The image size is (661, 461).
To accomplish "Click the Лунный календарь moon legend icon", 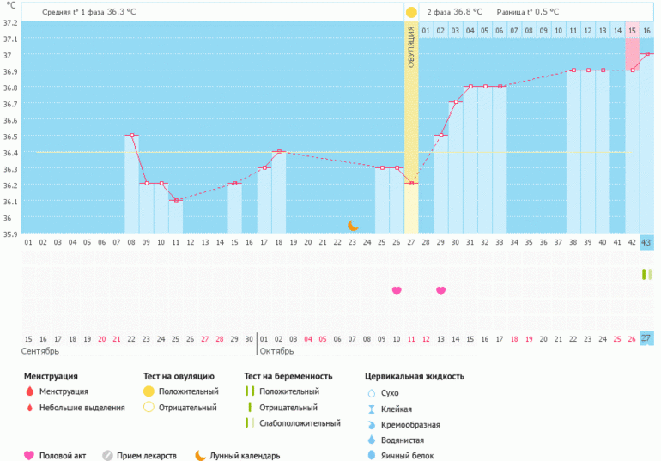I will 199,456.
